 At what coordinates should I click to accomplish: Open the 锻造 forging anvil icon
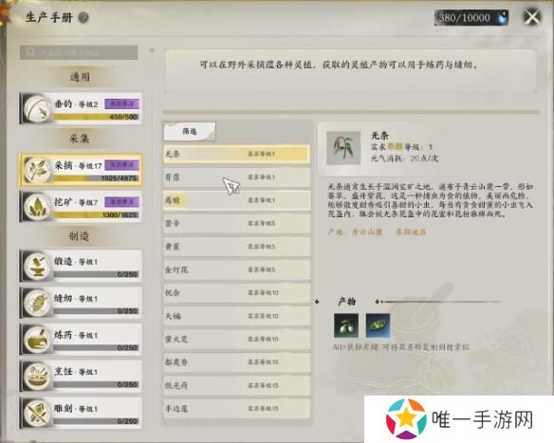pos(37,266)
